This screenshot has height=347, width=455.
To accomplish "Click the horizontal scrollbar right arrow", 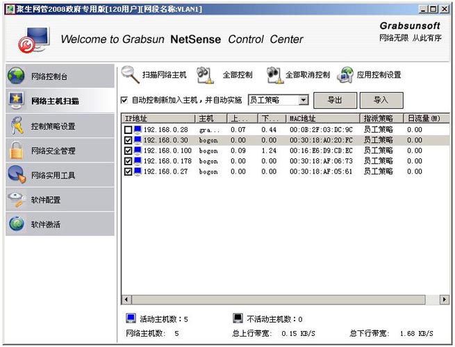I will click(x=445, y=299).
